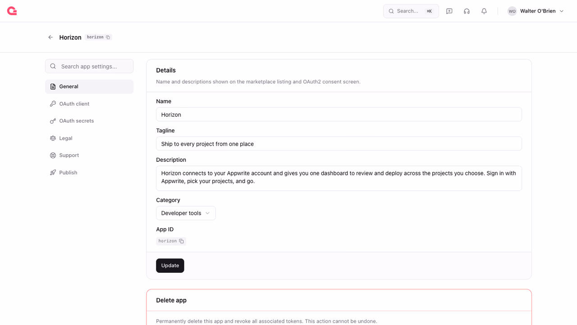
Task: Open the support headset icon
Action: [x=467, y=11]
